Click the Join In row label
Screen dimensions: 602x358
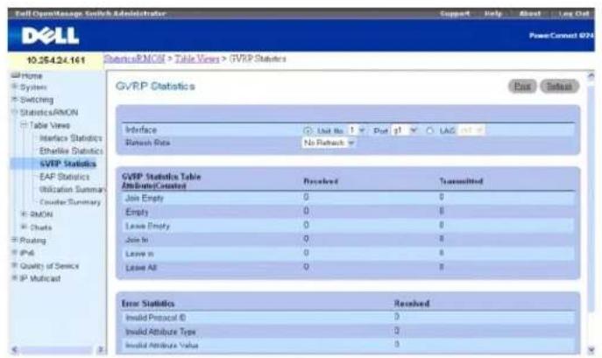pos(137,240)
